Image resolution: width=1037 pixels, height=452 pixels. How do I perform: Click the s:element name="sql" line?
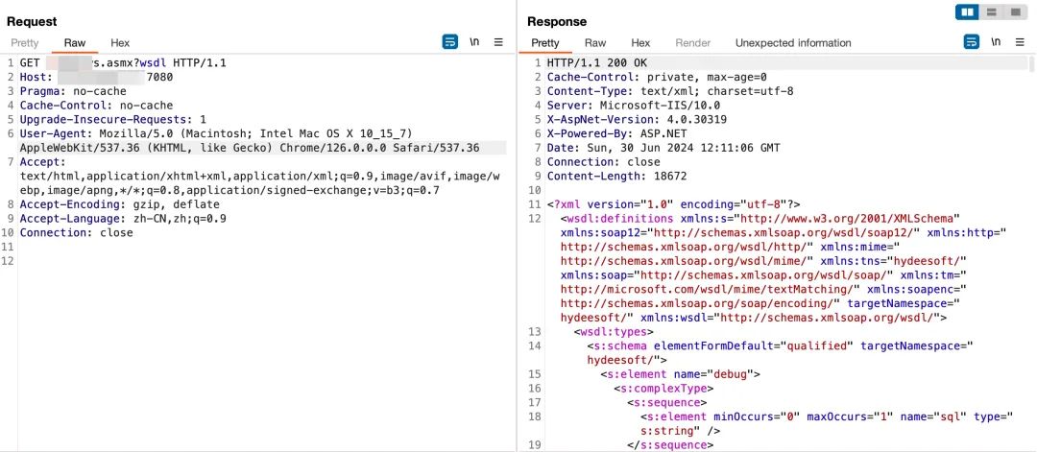pos(827,423)
